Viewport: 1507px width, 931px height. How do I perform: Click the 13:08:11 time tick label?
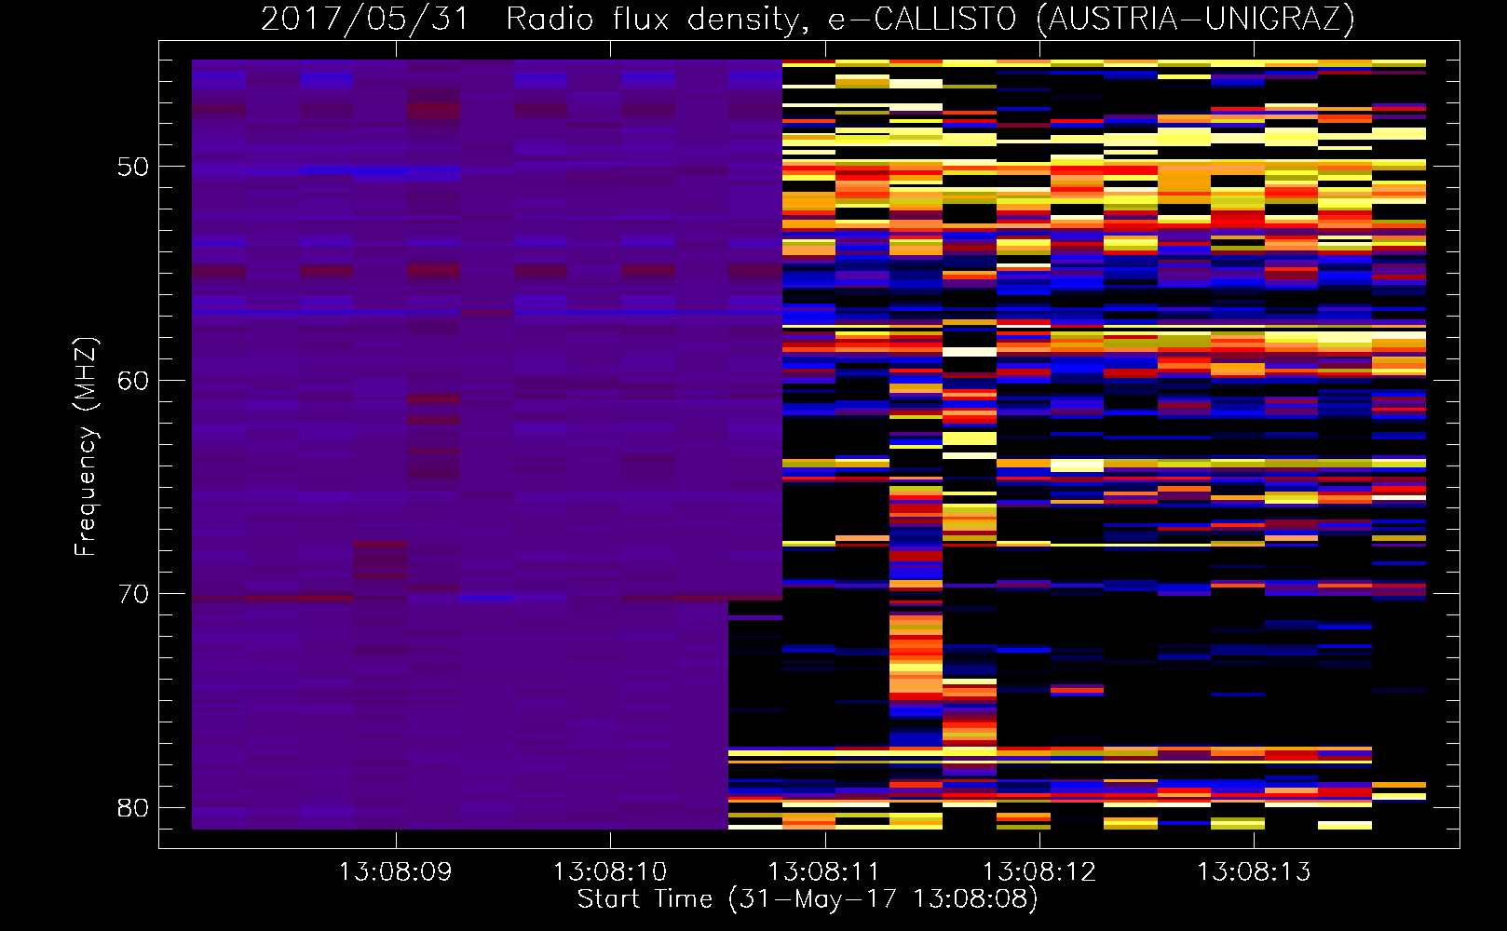point(824,871)
